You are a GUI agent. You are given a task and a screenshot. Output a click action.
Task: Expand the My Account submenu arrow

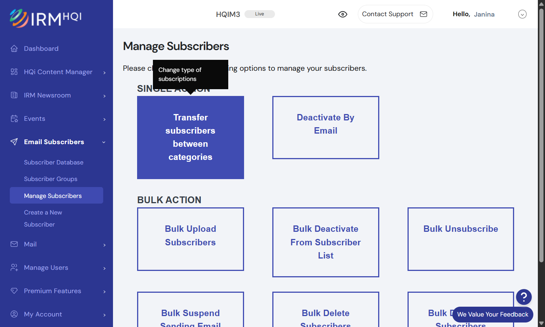point(104,315)
